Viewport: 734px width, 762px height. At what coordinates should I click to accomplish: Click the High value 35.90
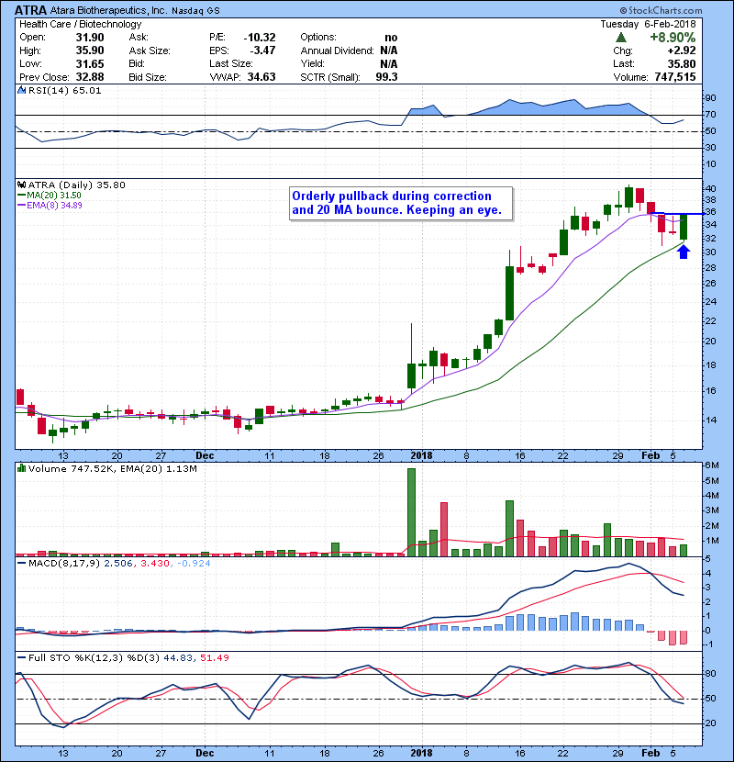90,50
